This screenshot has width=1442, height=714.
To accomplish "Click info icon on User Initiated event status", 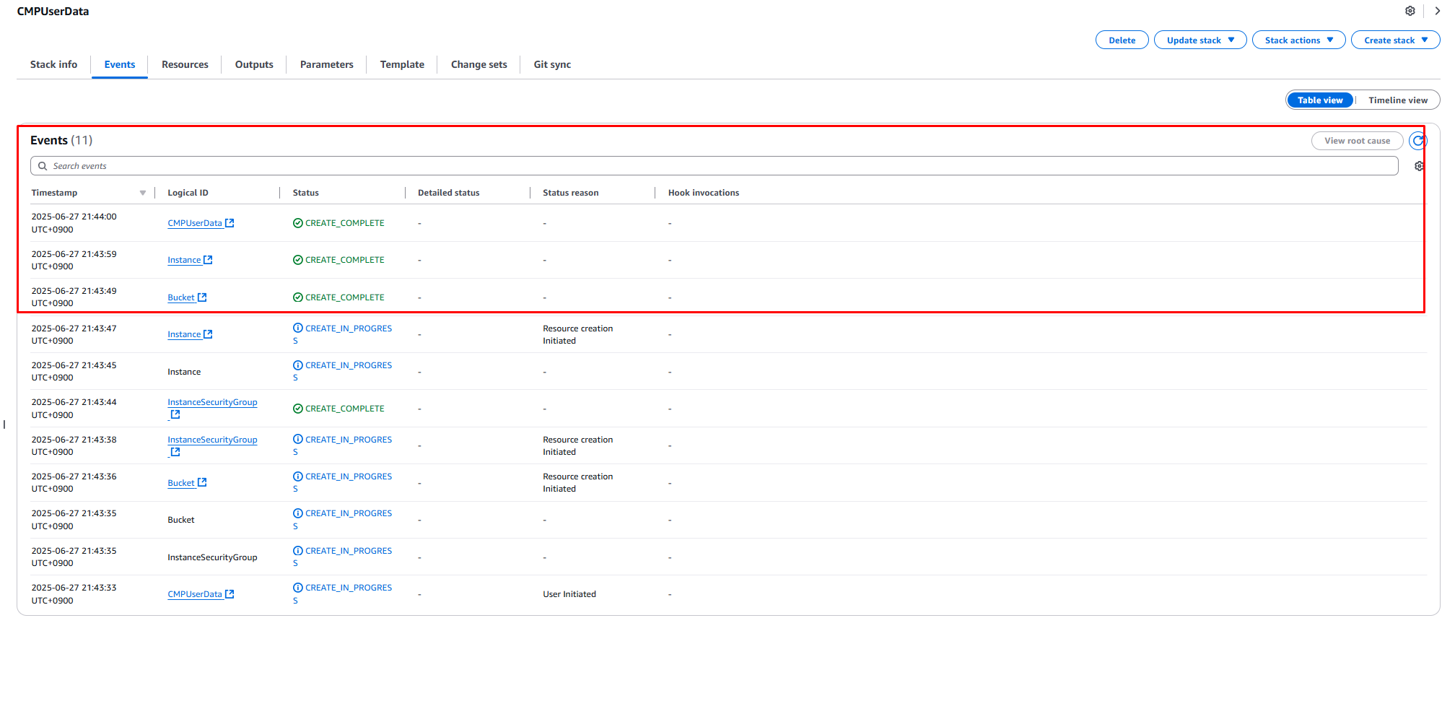I will 297,588.
